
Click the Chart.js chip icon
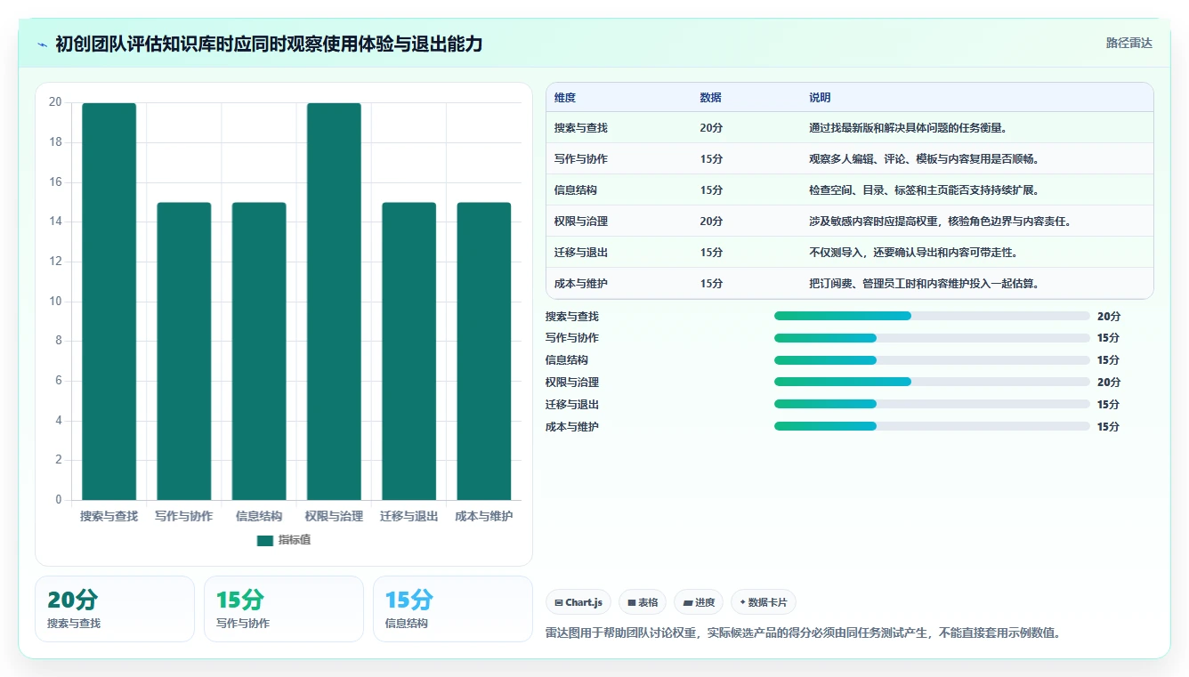[559, 602]
